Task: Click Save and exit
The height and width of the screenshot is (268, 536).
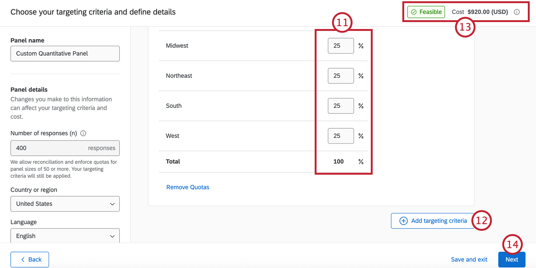Action: [x=469, y=259]
